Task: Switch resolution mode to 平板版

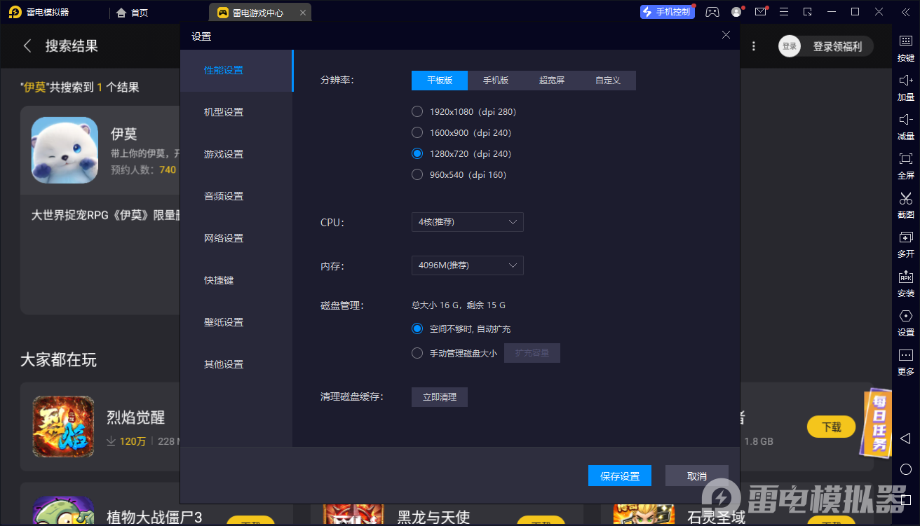Action: tap(440, 81)
